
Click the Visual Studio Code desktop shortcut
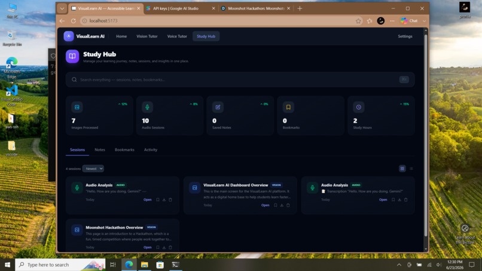pos(12,95)
